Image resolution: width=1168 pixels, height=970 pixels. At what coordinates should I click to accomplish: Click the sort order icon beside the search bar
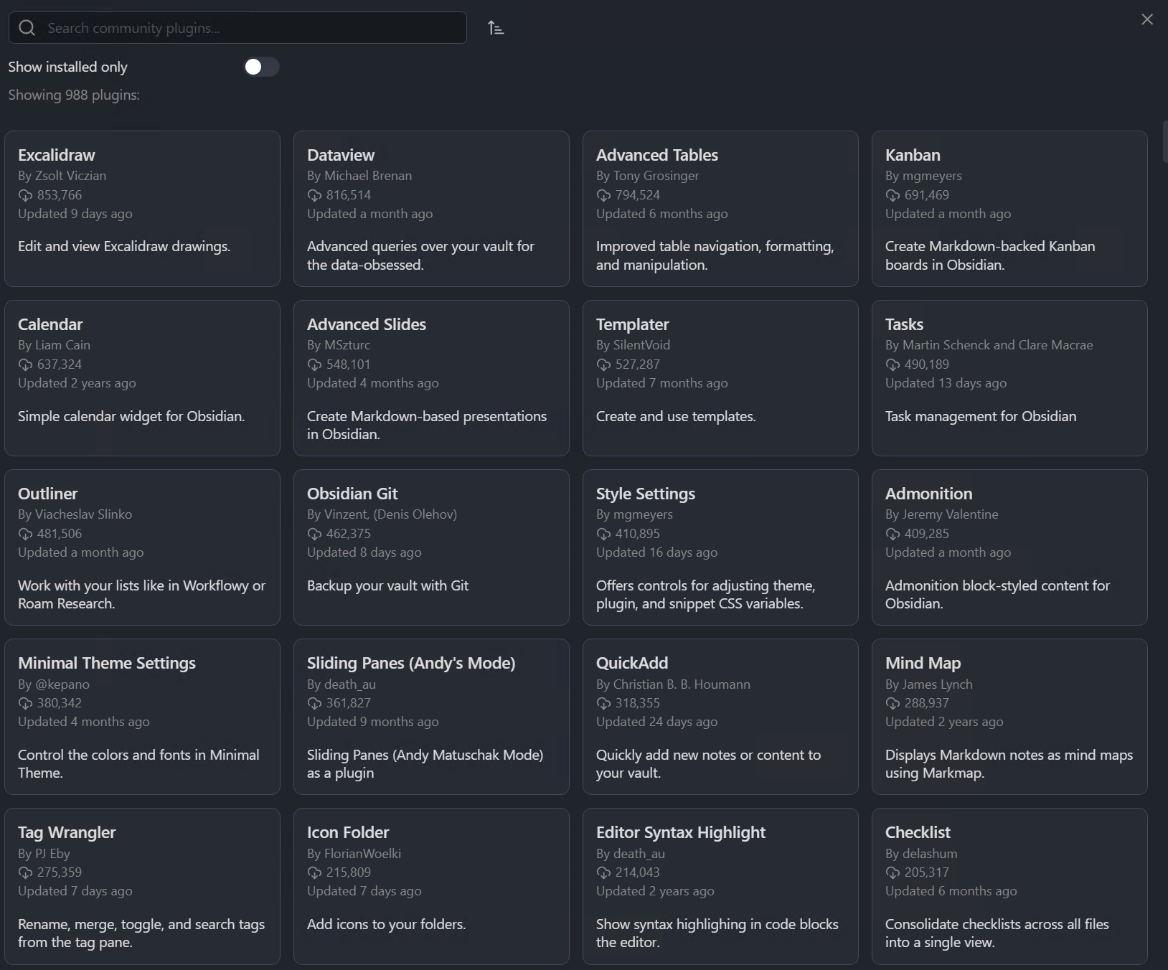coord(496,28)
